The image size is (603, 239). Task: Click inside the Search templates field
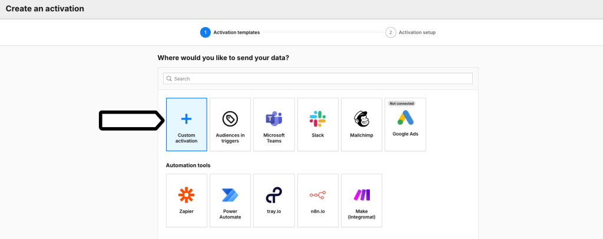pos(317,78)
